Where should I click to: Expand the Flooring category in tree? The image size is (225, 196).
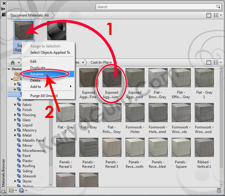(15, 115)
